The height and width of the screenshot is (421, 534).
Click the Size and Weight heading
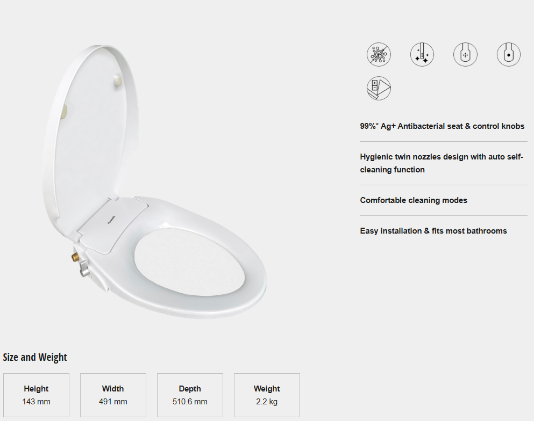tap(35, 358)
